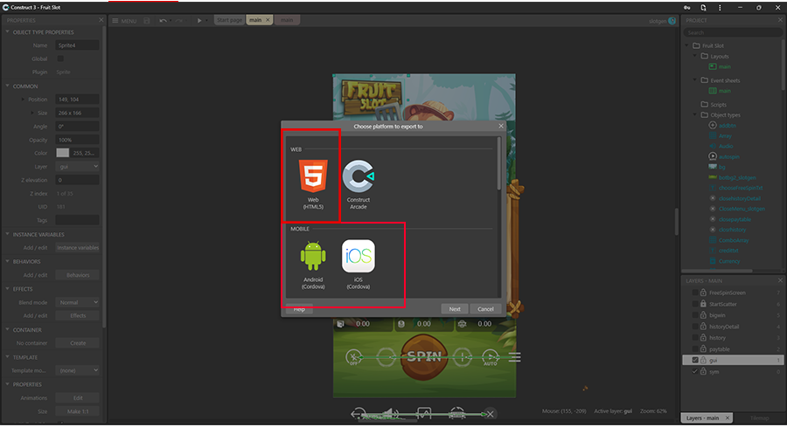The image size is (787, 427).
Task: Click the Next button in export dialog
Action: [455, 309]
